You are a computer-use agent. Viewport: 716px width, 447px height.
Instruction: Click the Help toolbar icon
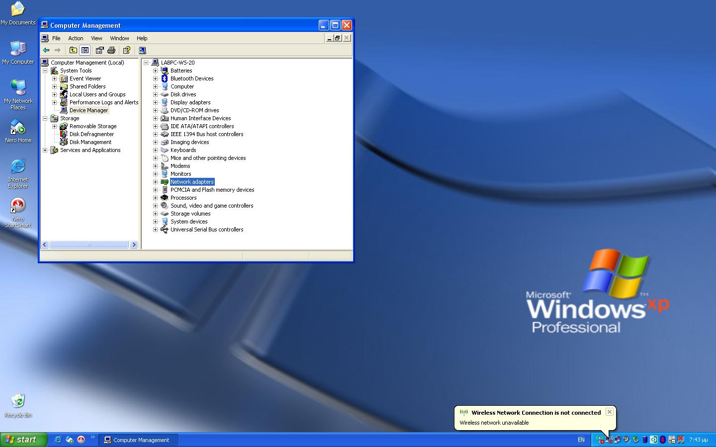(x=127, y=50)
